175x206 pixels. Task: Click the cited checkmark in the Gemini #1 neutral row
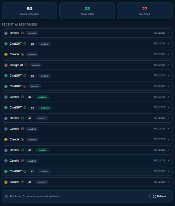tap(22, 118)
